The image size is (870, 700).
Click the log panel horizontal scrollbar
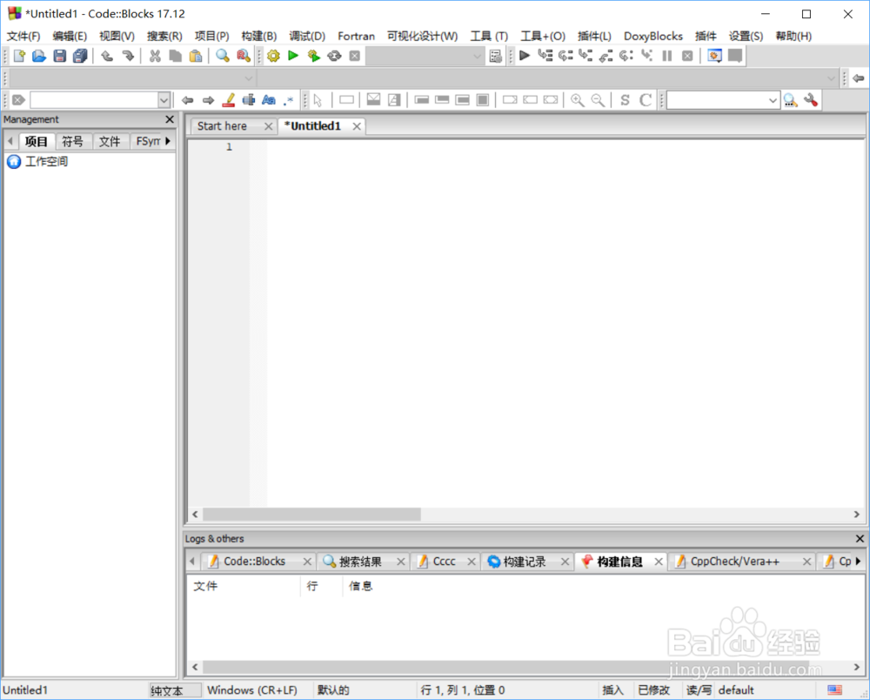tap(505, 667)
